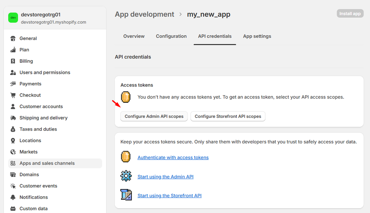This screenshot has height=213, width=370.
Task: Click the Notifications bell icon
Action: pos(13,198)
